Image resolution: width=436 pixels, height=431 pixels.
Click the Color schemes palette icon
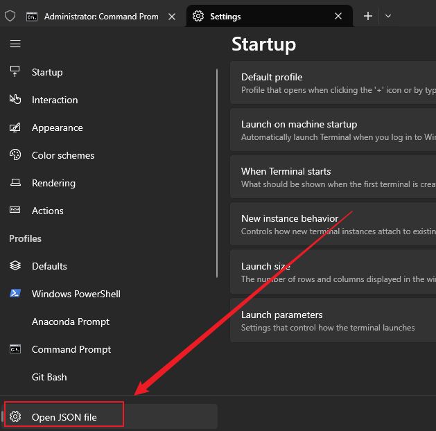[x=15, y=155]
